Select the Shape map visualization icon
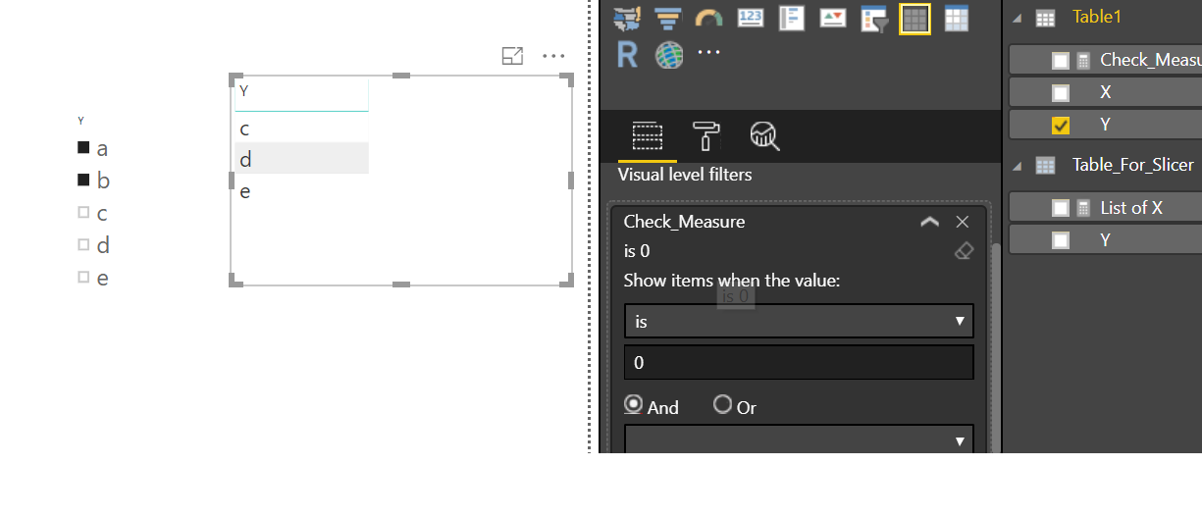 point(626,18)
